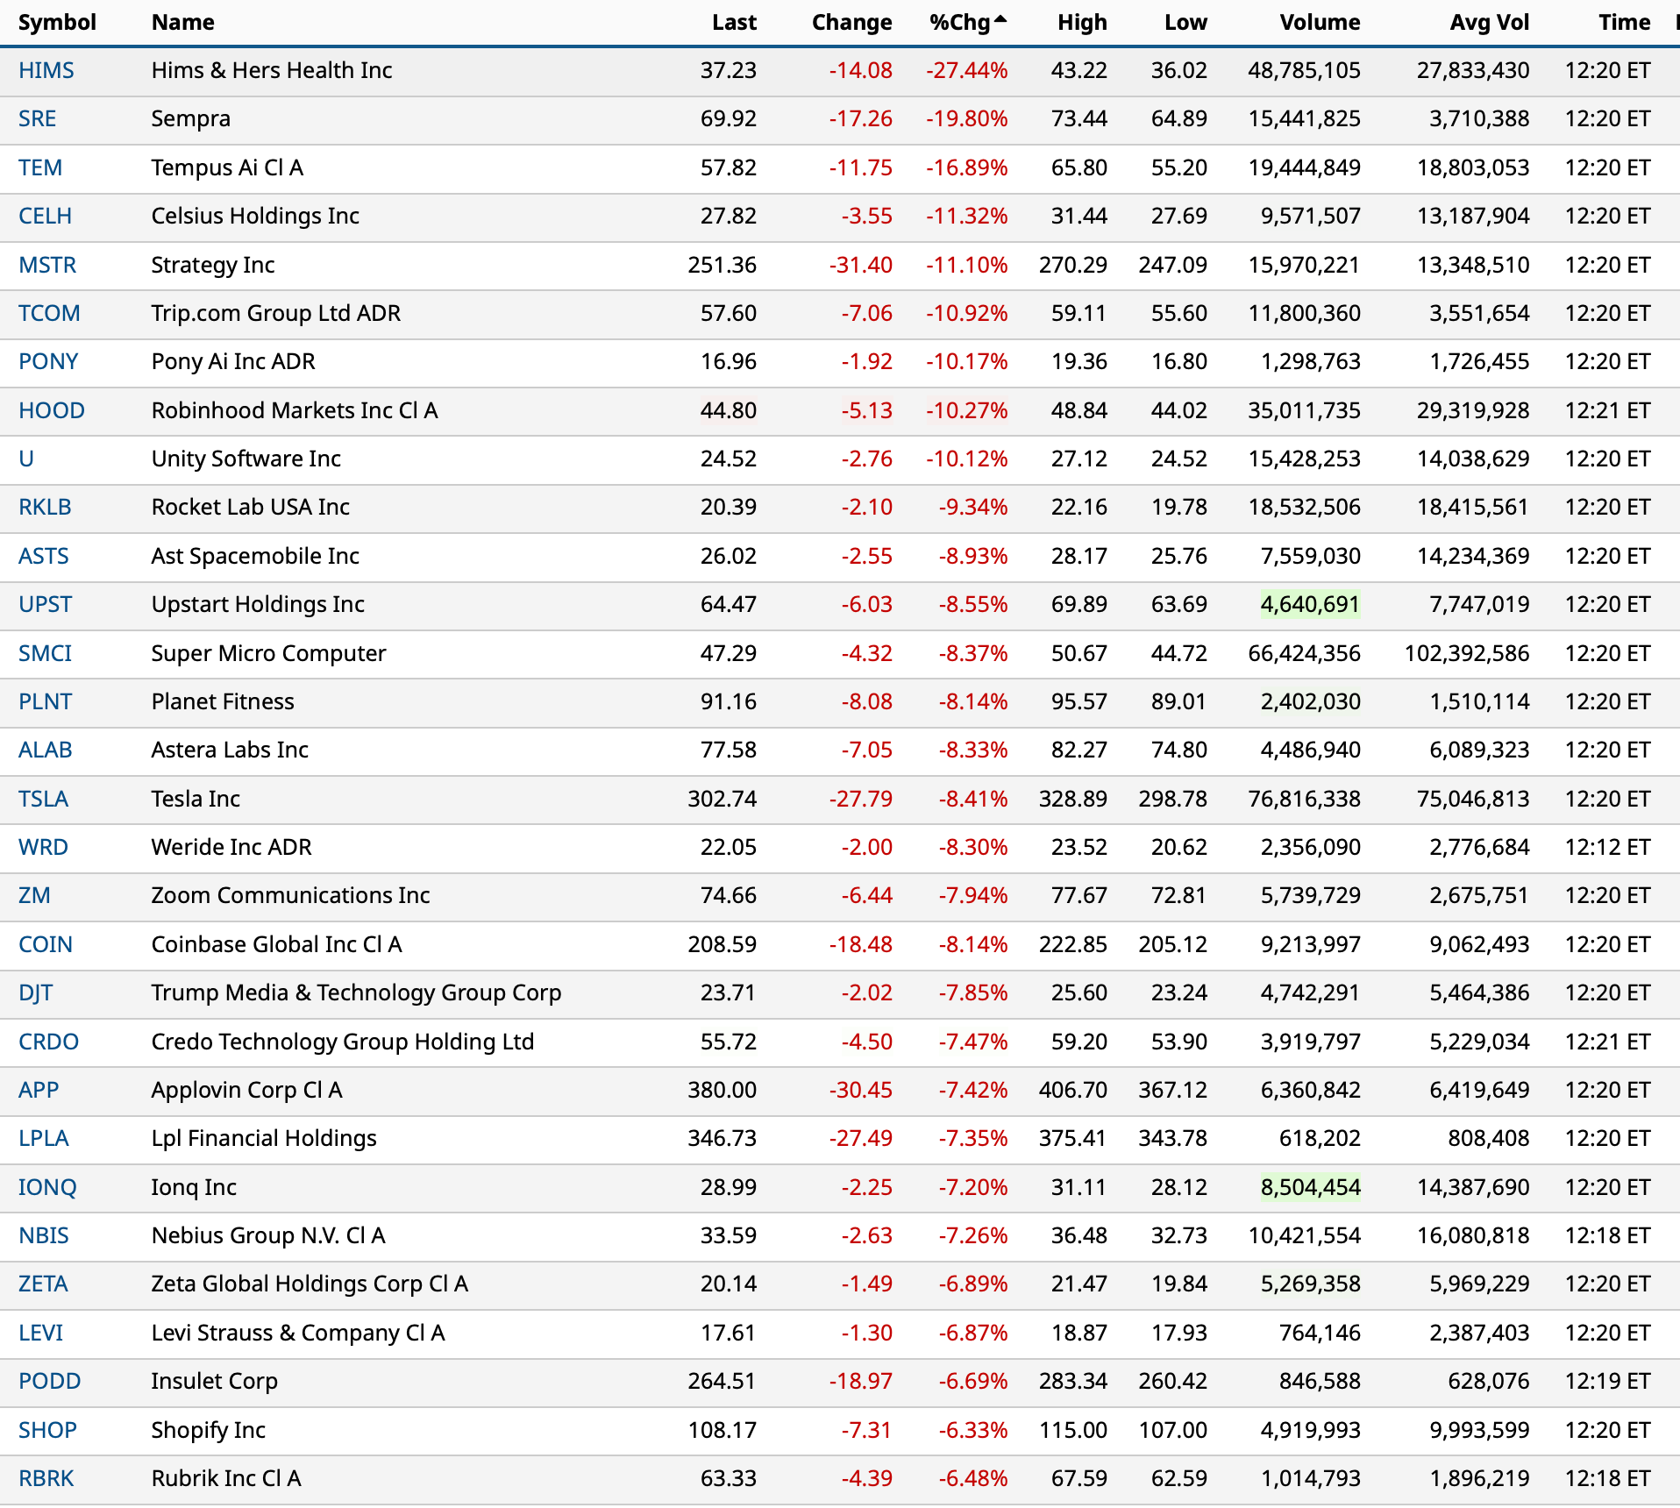Sort table by the %Chg column header
The height and width of the screenshot is (1508, 1680).
click(x=960, y=23)
